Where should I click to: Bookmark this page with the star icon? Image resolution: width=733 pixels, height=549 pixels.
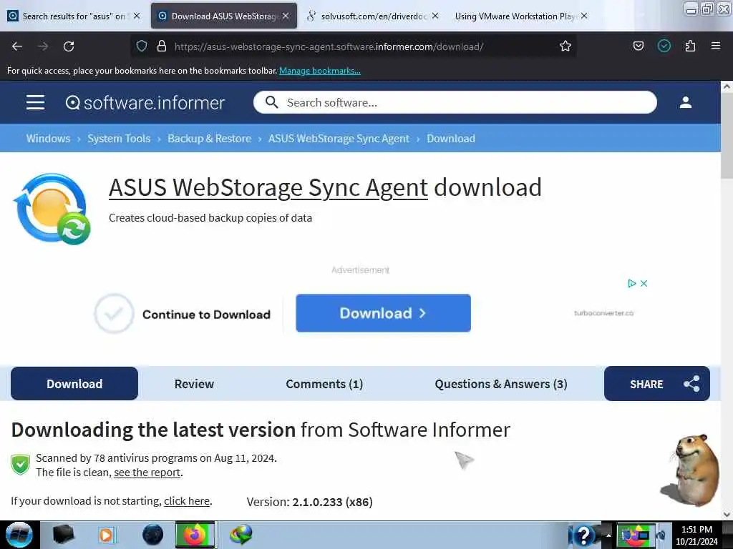(x=565, y=46)
